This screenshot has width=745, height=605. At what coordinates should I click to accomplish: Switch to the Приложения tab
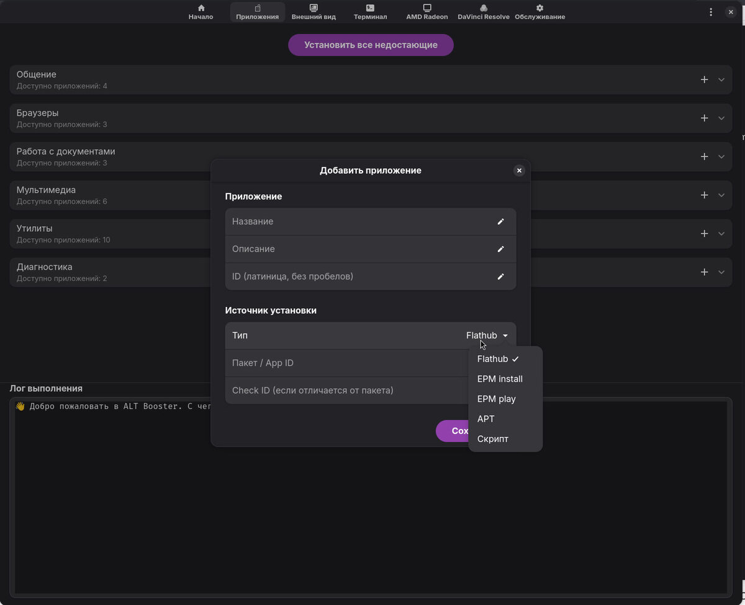pos(258,12)
